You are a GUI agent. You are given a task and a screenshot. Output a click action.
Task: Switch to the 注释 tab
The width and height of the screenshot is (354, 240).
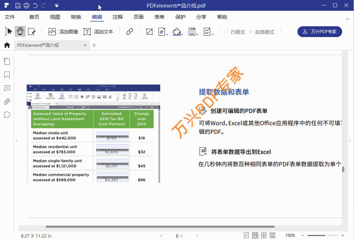click(x=118, y=17)
